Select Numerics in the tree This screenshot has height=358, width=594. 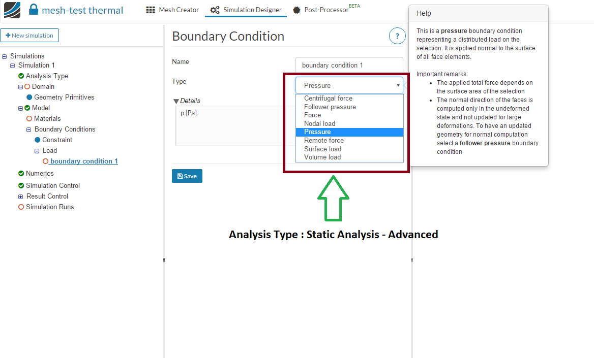pyautogui.click(x=40, y=173)
